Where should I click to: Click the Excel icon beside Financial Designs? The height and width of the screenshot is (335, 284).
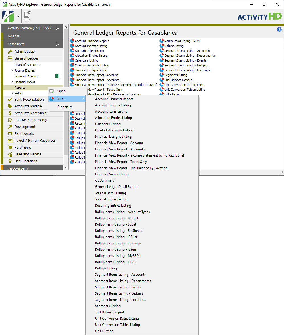pyautogui.click(x=57, y=76)
